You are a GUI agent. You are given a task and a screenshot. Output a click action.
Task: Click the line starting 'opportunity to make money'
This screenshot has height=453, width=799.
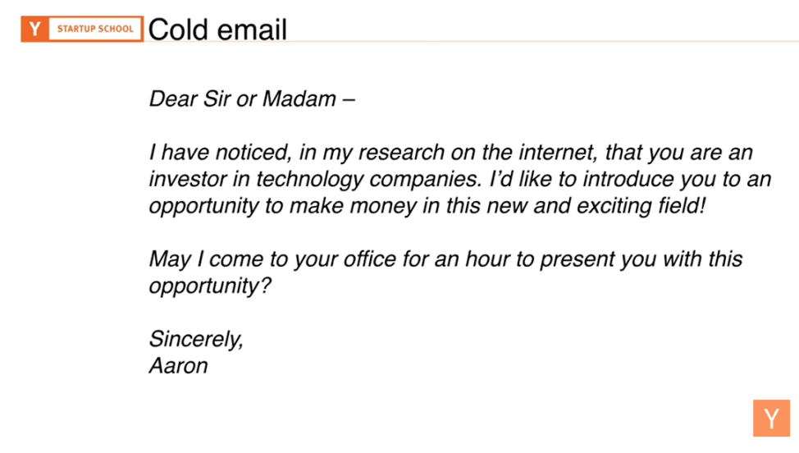tap(427, 206)
